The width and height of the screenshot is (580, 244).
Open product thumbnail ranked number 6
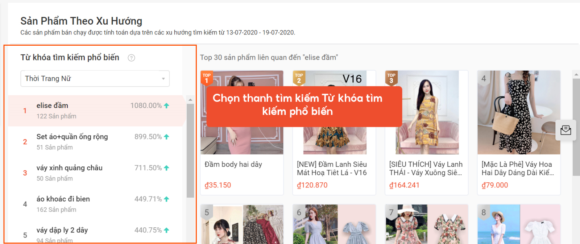point(334,225)
